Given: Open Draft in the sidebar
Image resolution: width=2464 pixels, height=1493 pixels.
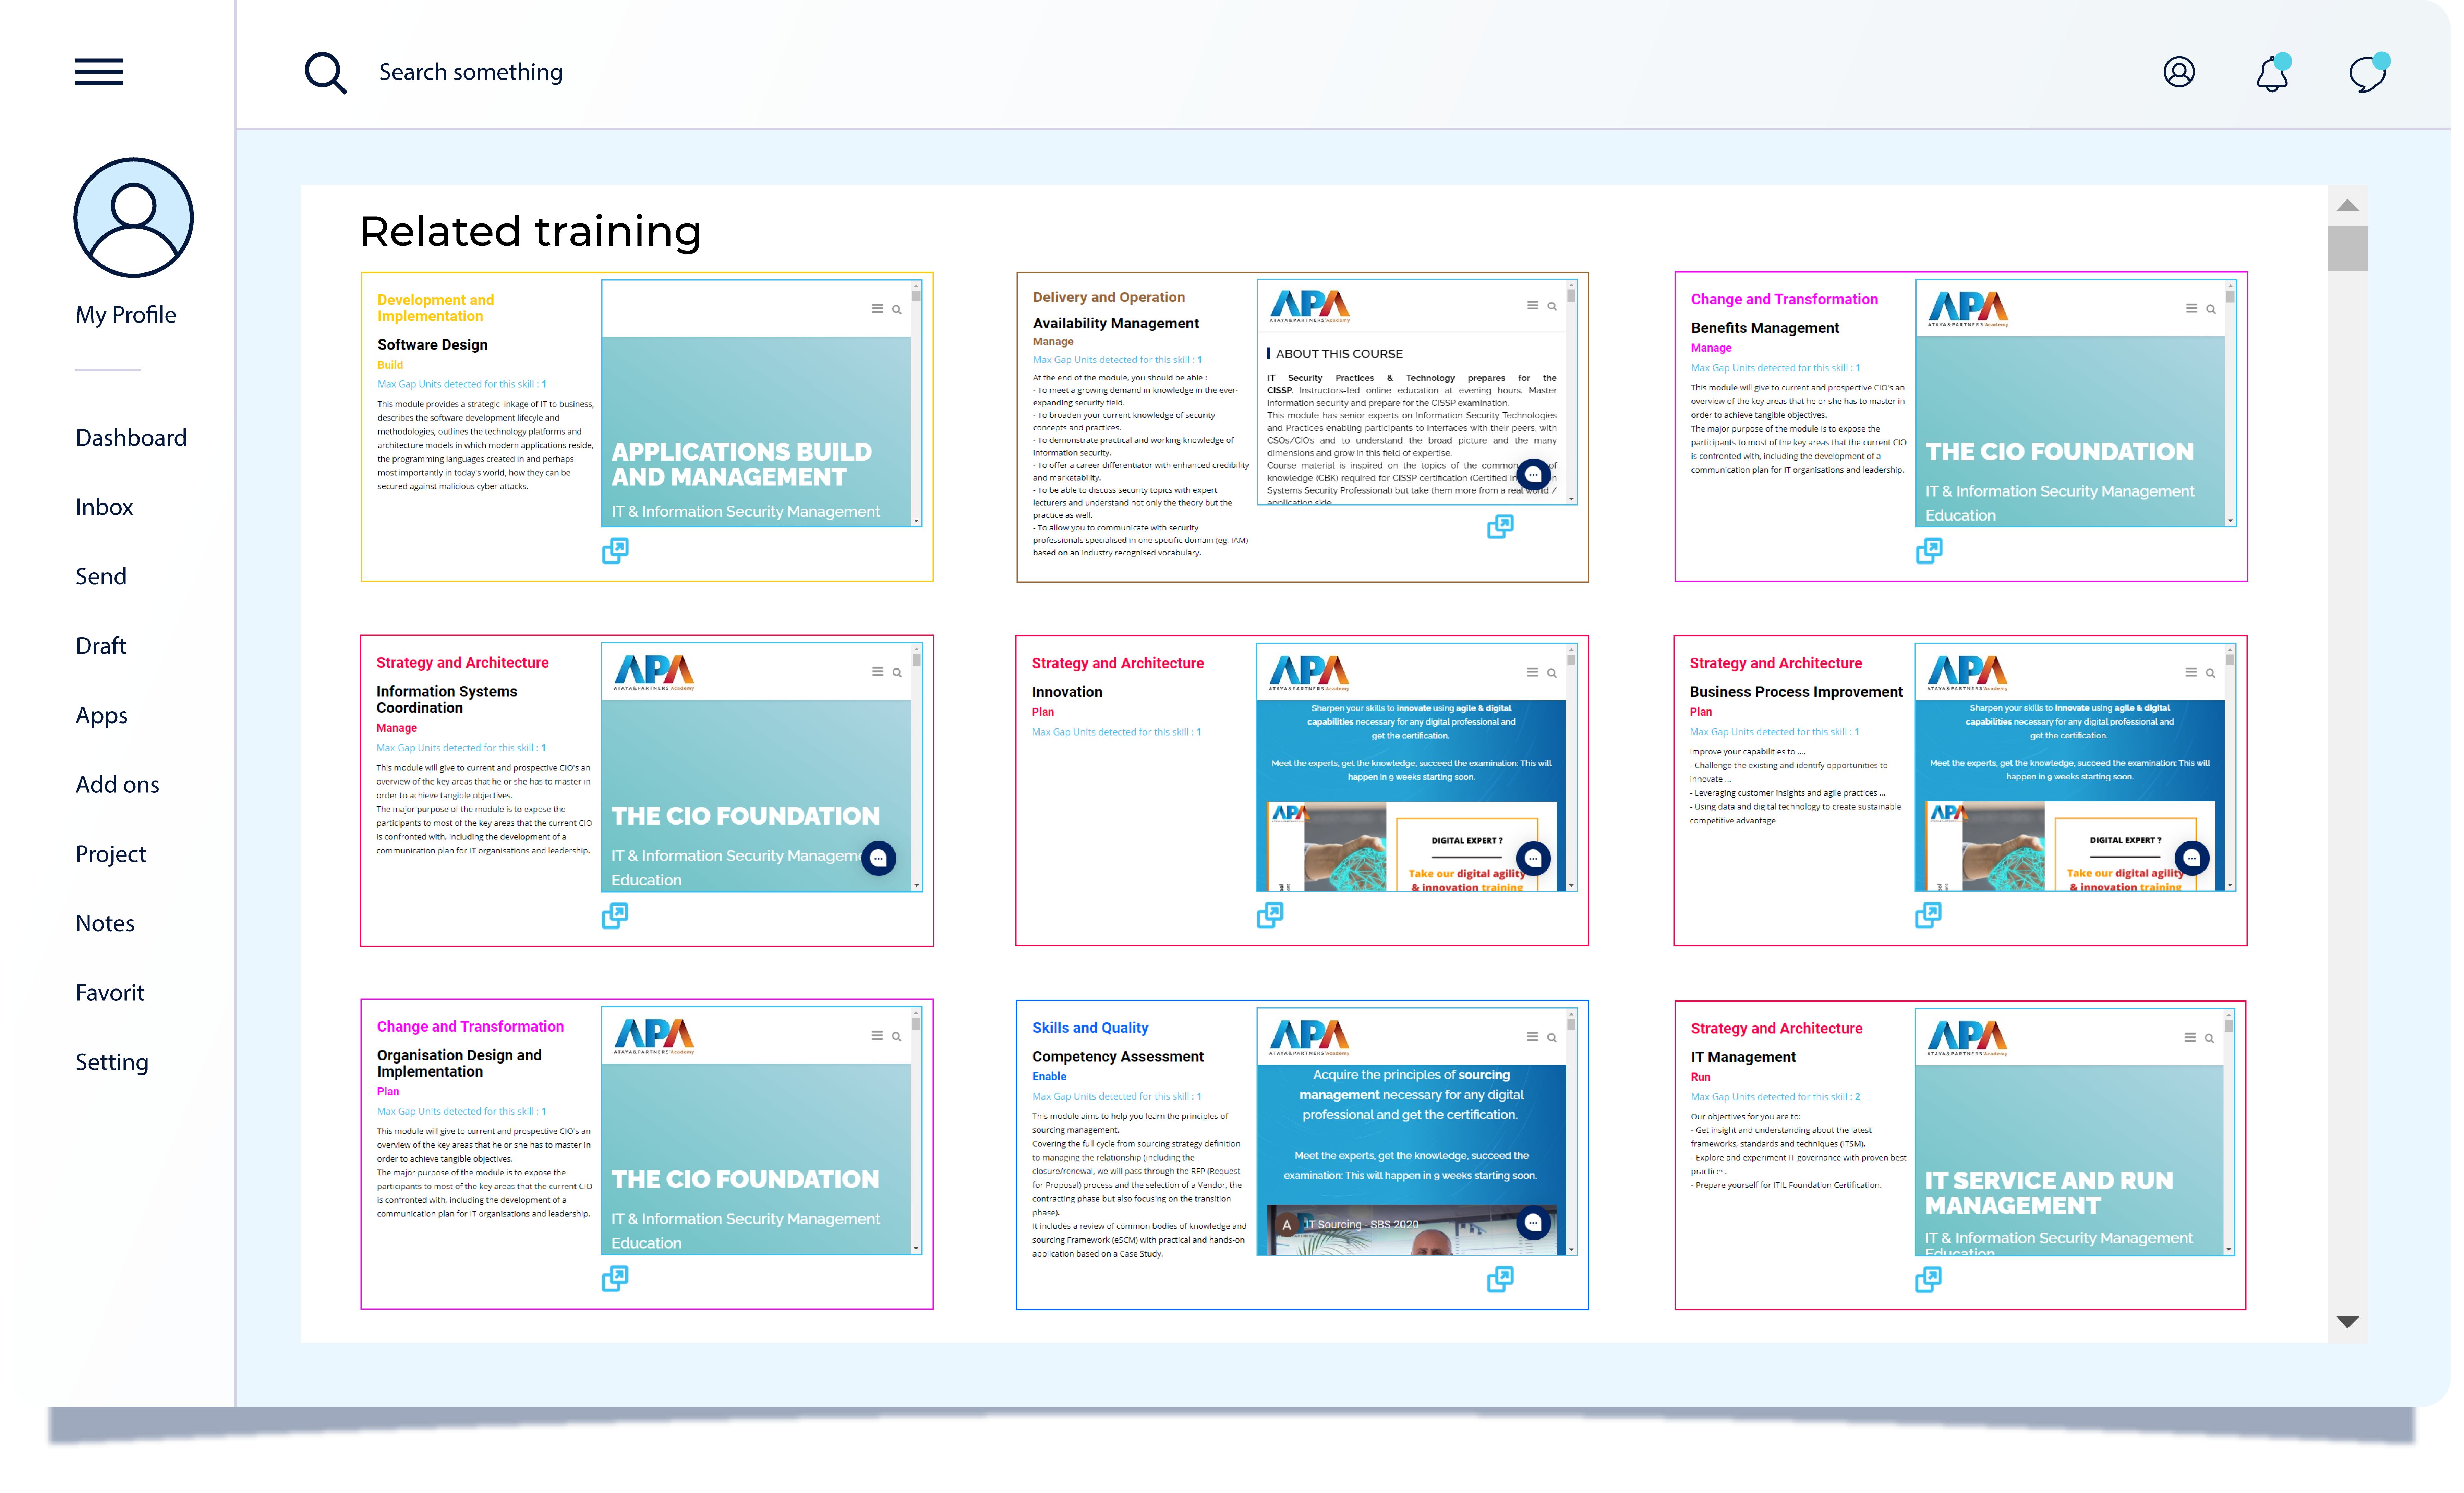Looking at the screenshot, I should pos(101,646).
